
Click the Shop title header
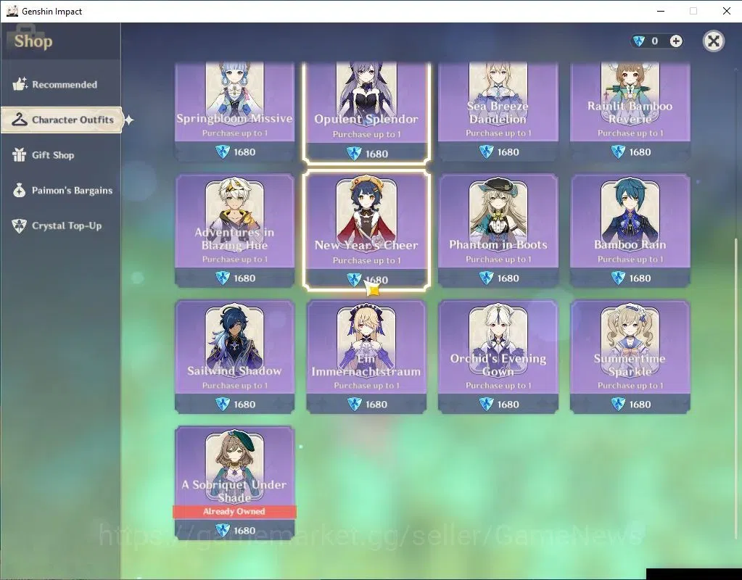point(33,41)
